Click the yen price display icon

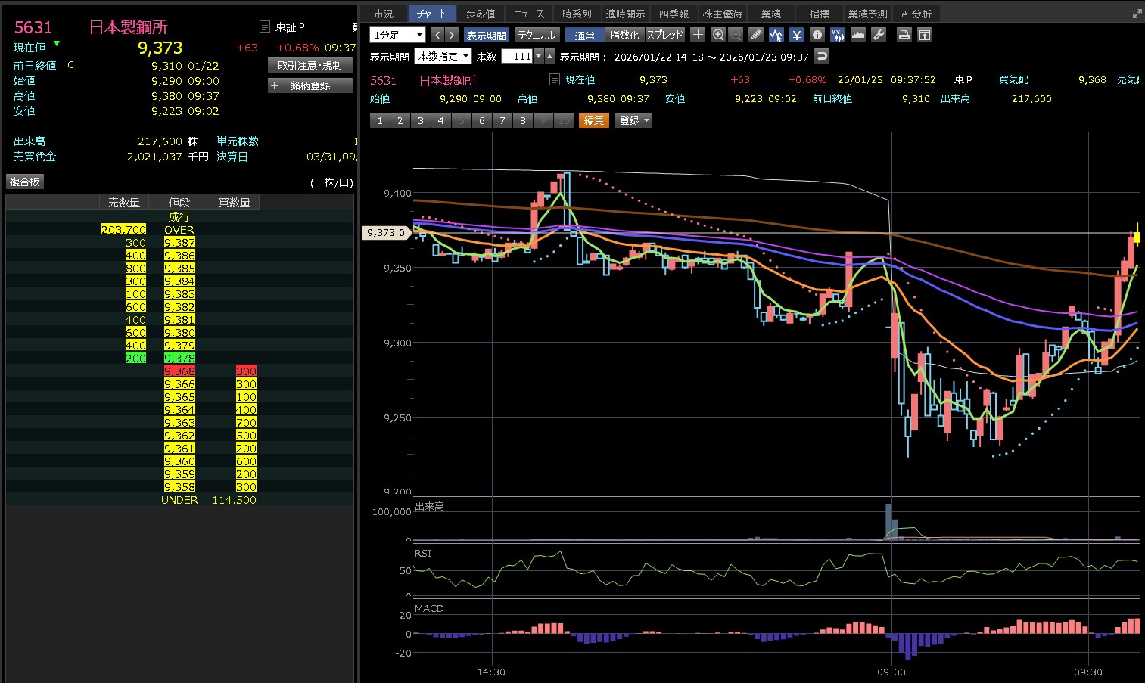pos(796,35)
